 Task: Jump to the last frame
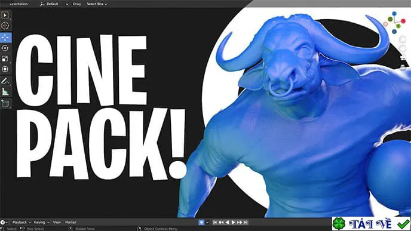tap(246, 223)
